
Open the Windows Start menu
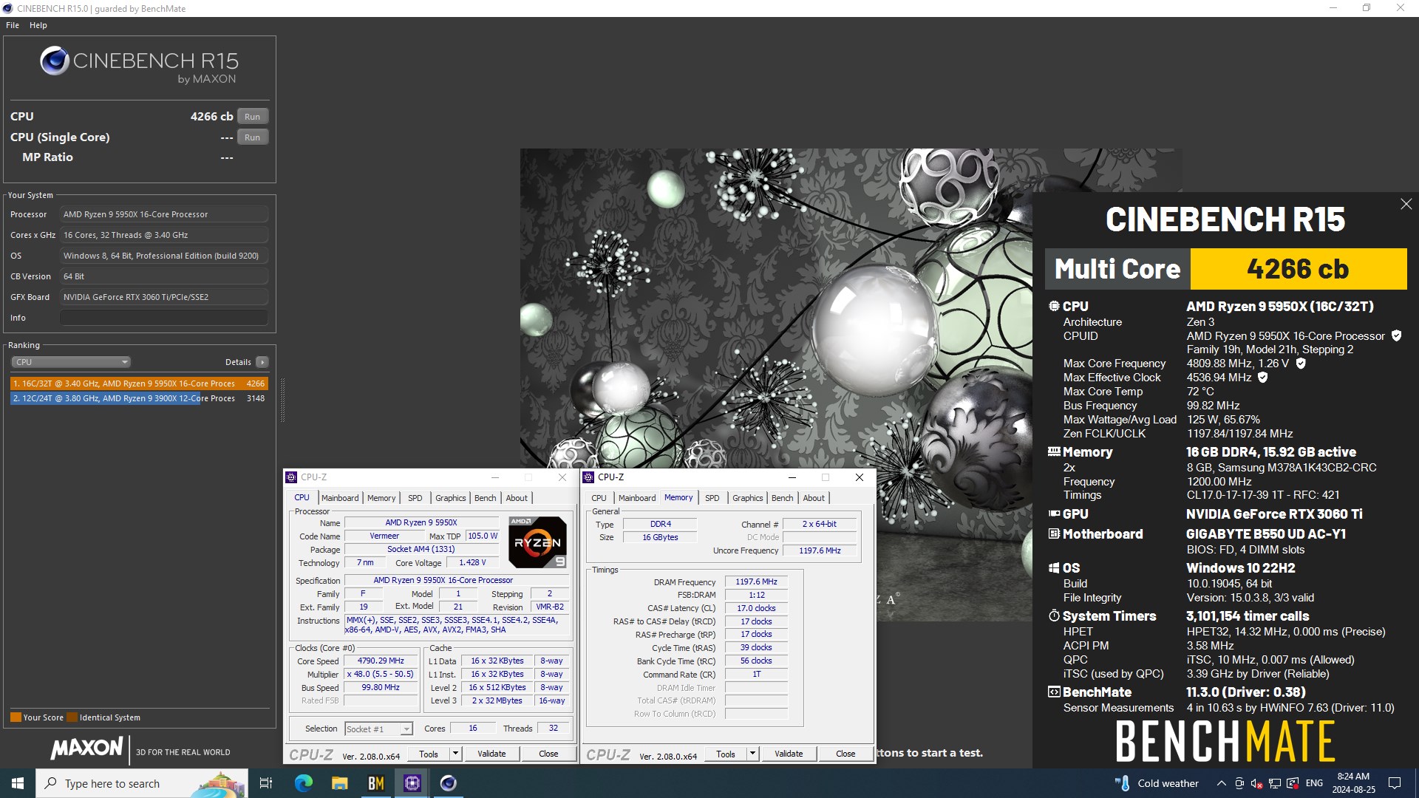pyautogui.click(x=18, y=783)
